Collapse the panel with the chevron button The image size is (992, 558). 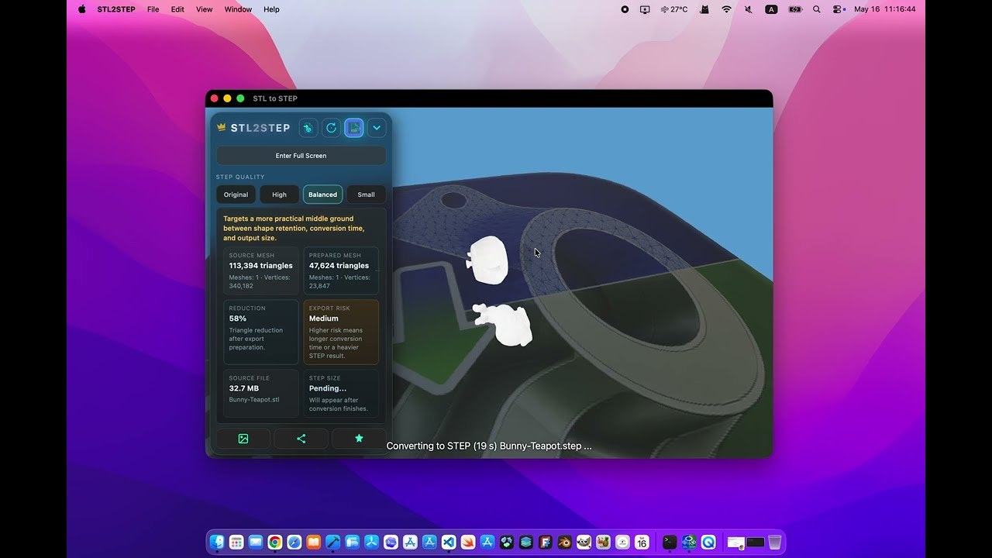377,128
